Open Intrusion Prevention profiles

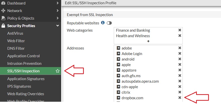point(24,63)
